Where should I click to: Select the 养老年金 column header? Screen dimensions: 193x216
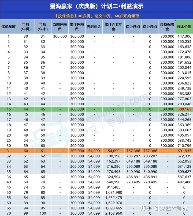pyautogui.click(x=94, y=27)
